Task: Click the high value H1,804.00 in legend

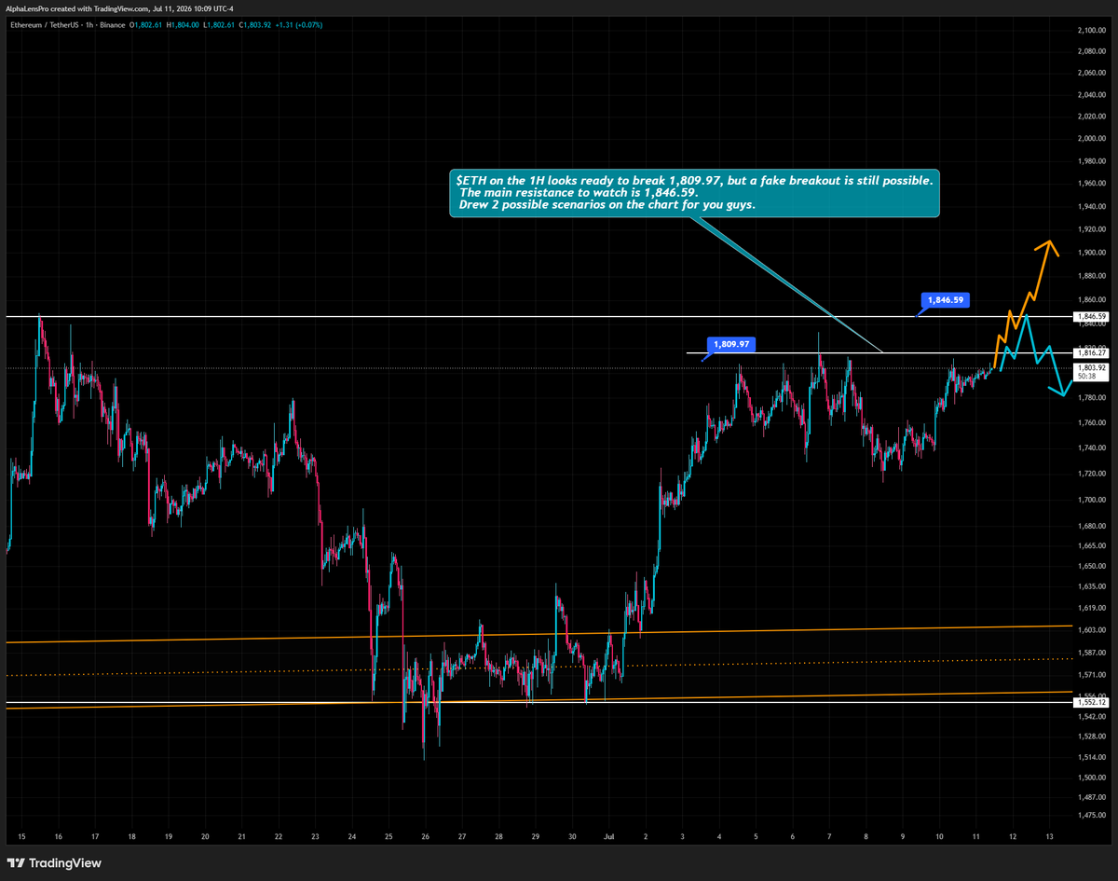Action: pos(183,24)
